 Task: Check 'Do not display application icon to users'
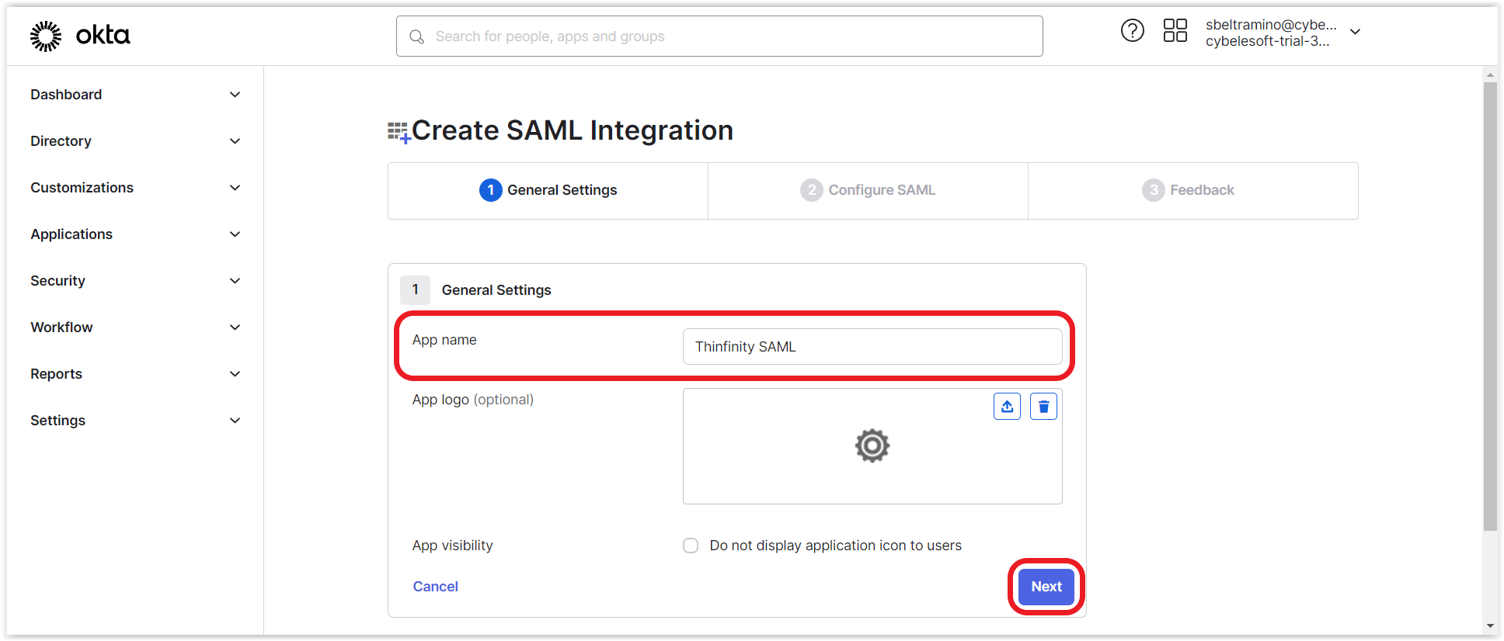[x=691, y=546]
